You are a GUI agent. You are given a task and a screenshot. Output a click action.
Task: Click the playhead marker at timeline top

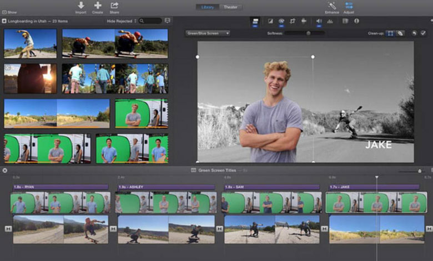point(376,177)
